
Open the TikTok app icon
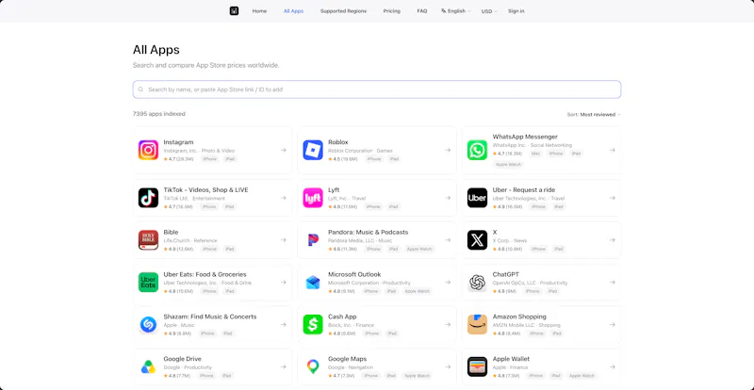point(148,198)
